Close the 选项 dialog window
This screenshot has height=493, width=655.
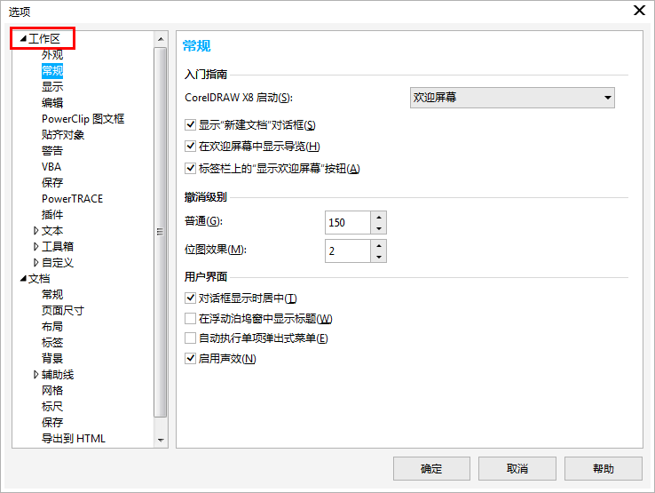click(638, 11)
